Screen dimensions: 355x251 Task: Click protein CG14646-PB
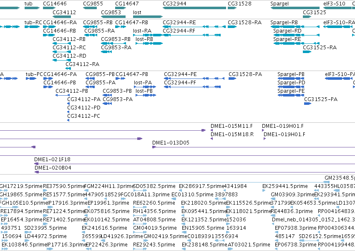point(60,83)
